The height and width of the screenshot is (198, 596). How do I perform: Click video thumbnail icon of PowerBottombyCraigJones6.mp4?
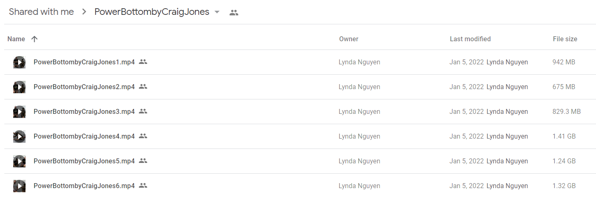coord(19,186)
